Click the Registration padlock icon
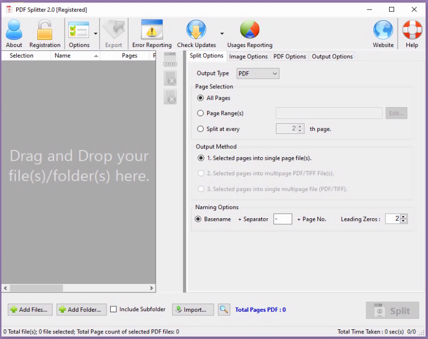 click(45, 30)
